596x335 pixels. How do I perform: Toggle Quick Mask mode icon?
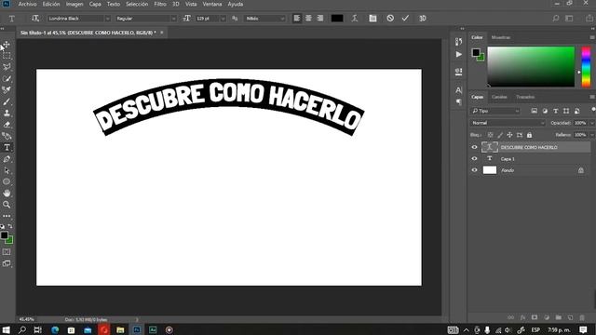point(7,252)
